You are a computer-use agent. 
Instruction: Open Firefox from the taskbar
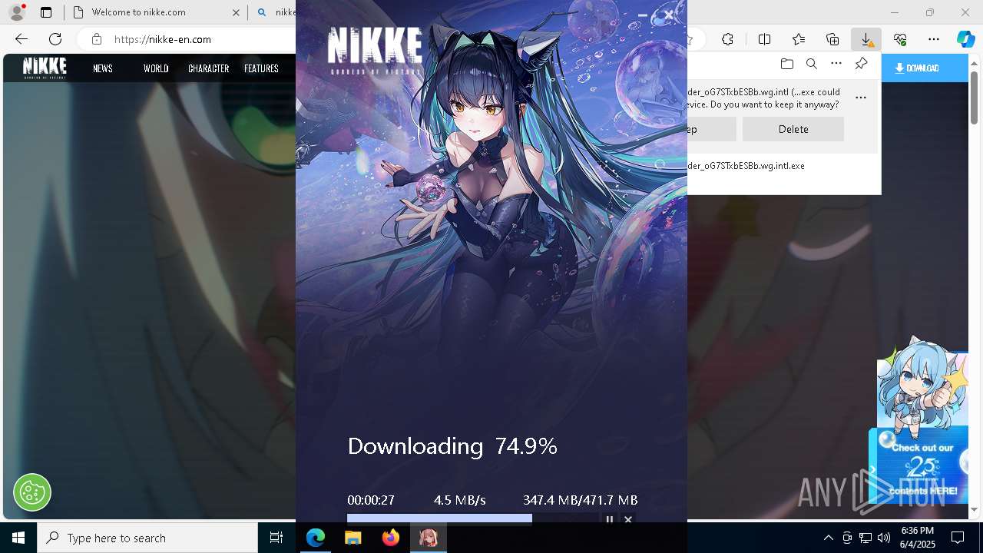coord(391,538)
